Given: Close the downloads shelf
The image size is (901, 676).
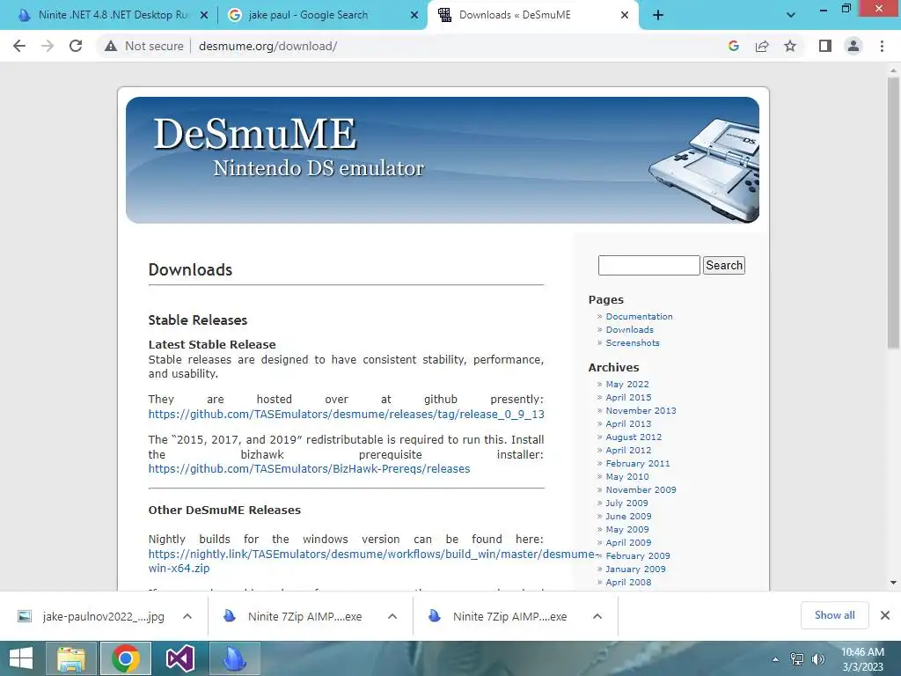Looking at the screenshot, I should coord(885,615).
